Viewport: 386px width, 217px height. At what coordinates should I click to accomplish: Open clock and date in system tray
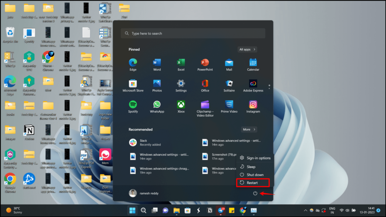pos(367,210)
